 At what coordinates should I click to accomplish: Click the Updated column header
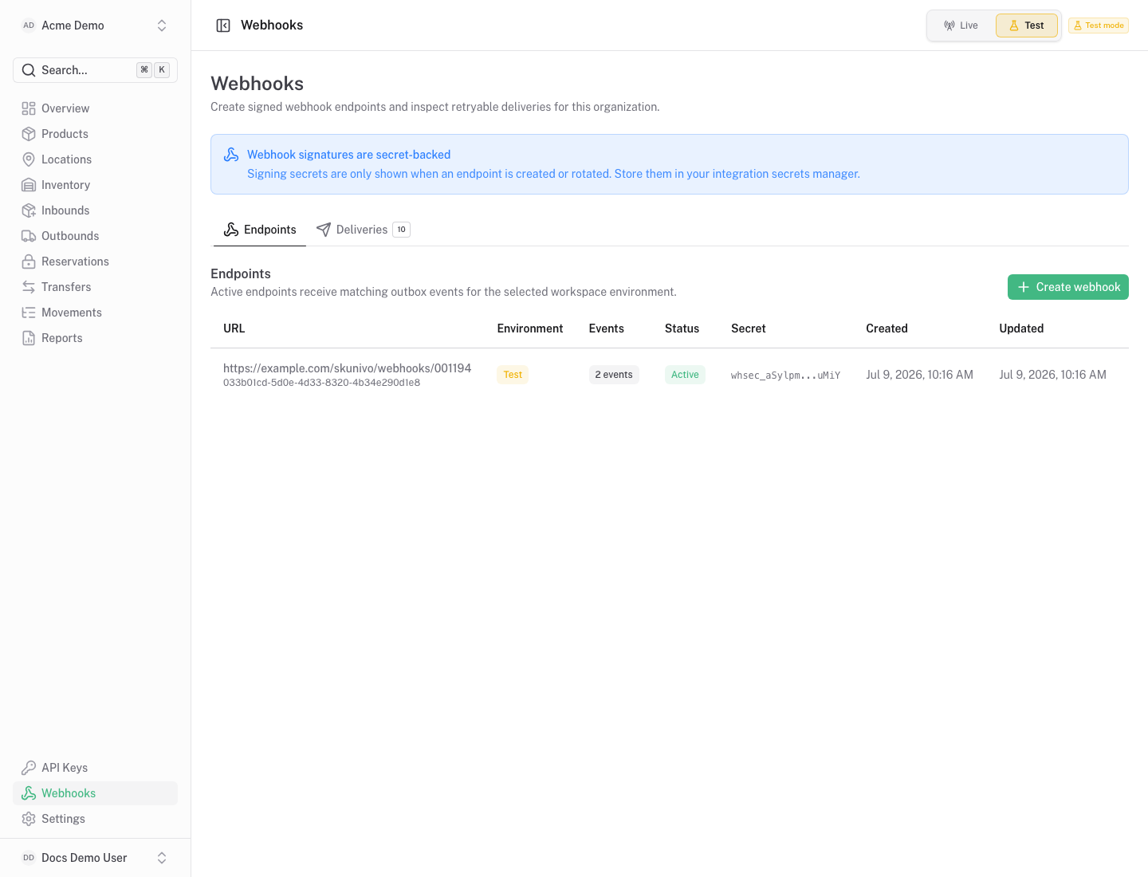[x=1022, y=328]
